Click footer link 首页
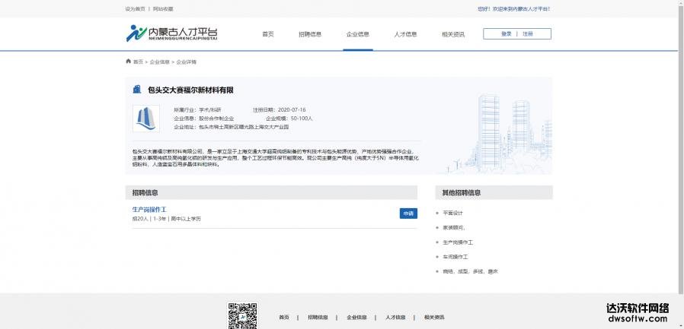 click(x=284, y=318)
